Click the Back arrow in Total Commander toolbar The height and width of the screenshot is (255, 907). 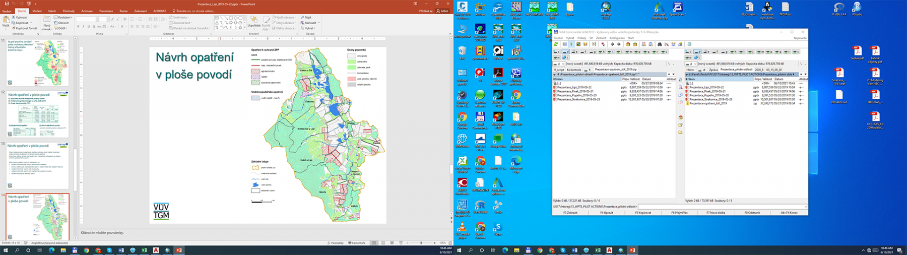612,44
